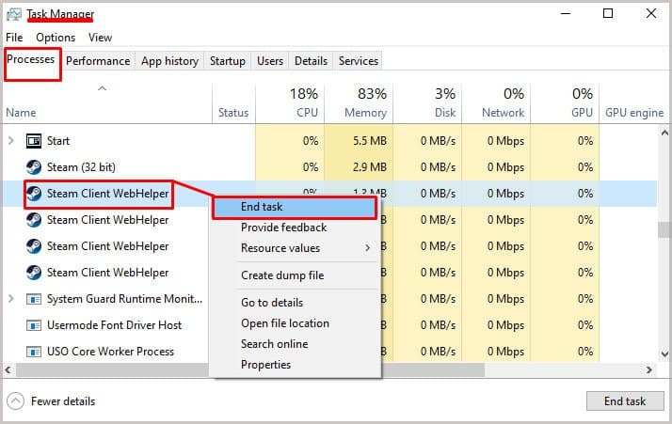Sort by the GPU column header
This screenshot has width=672, height=424.
[x=565, y=104]
